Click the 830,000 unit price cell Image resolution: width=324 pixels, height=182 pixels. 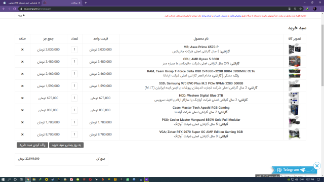[x=100, y=110]
